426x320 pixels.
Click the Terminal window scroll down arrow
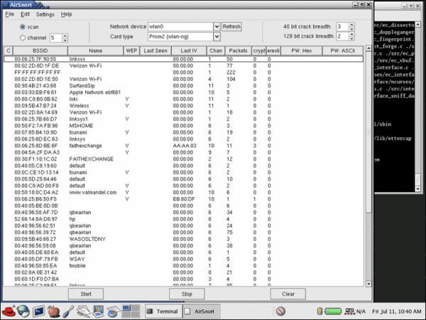pos(418,188)
